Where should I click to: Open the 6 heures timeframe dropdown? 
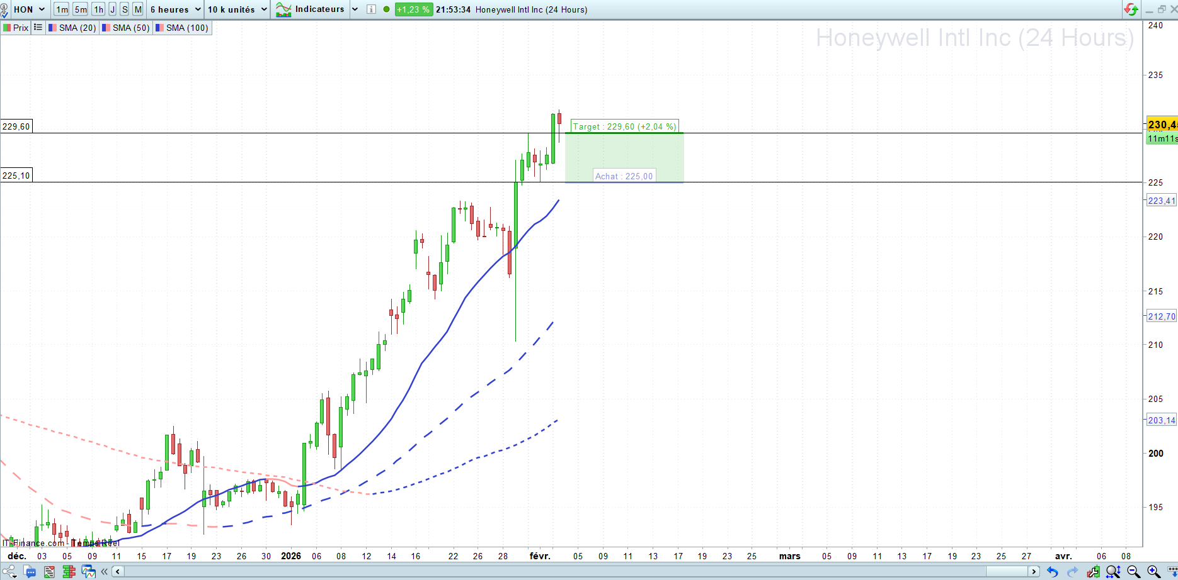coord(176,9)
